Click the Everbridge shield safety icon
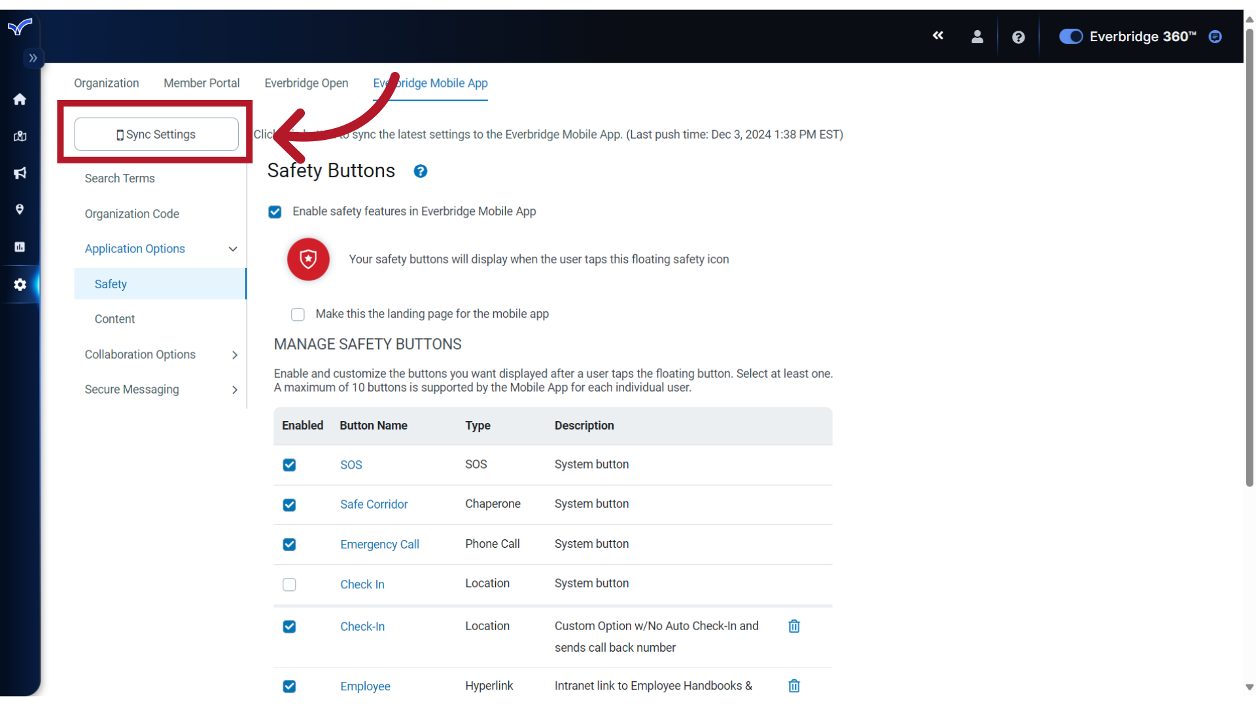 click(x=308, y=259)
